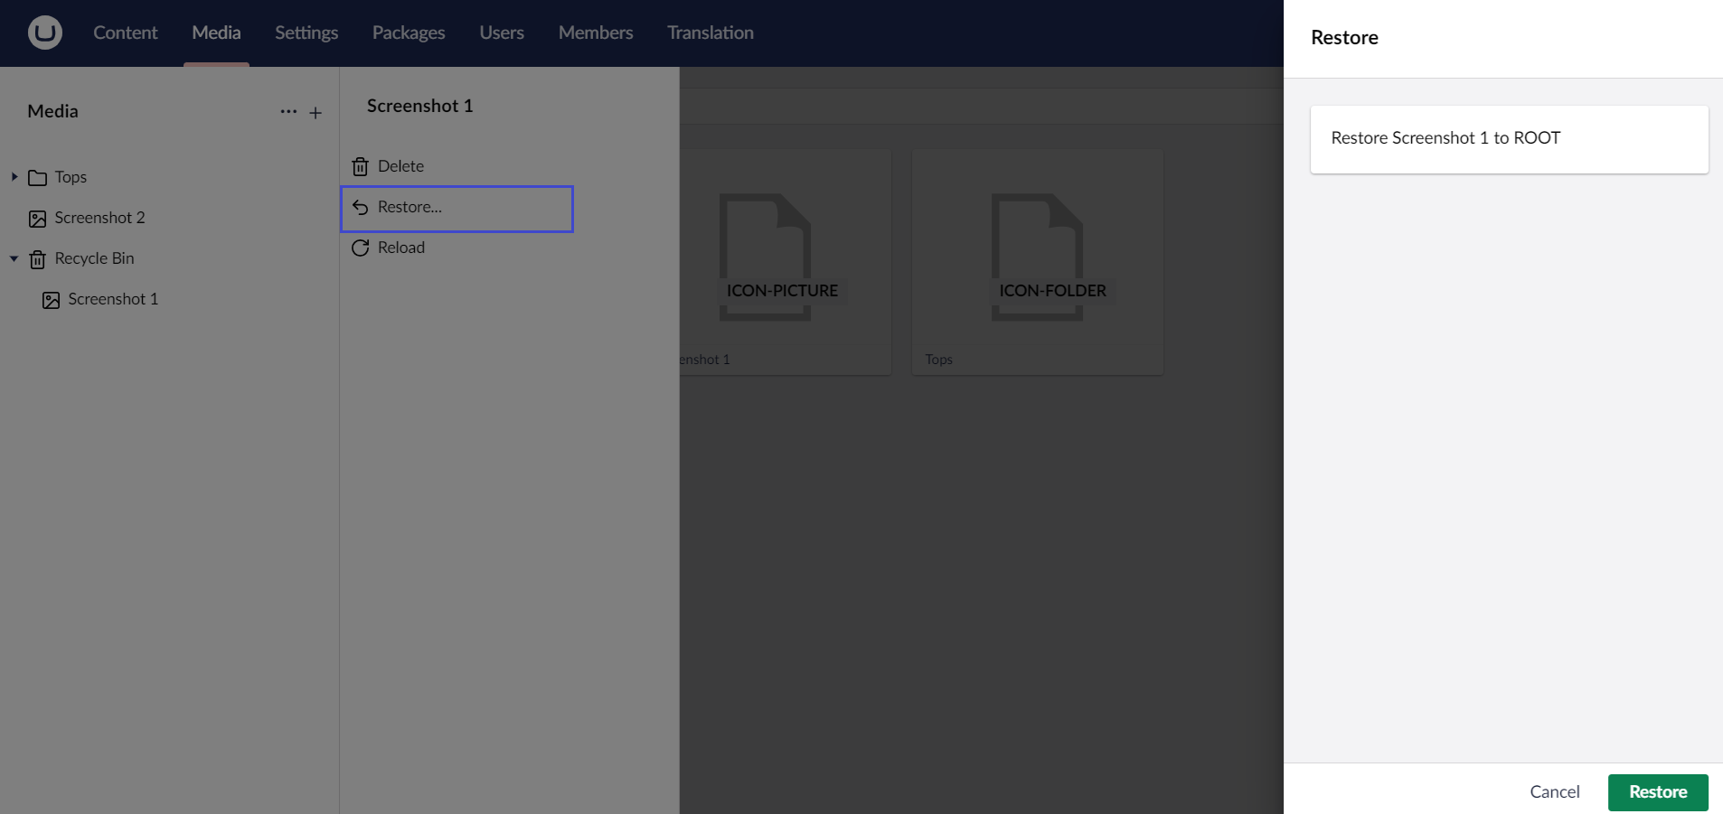Expand the Tops folder tree node

click(x=13, y=177)
